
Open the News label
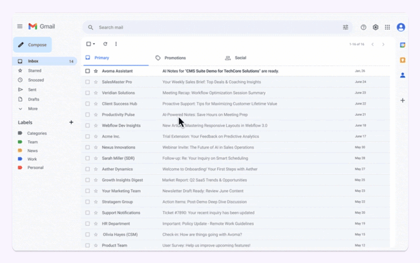click(32, 151)
